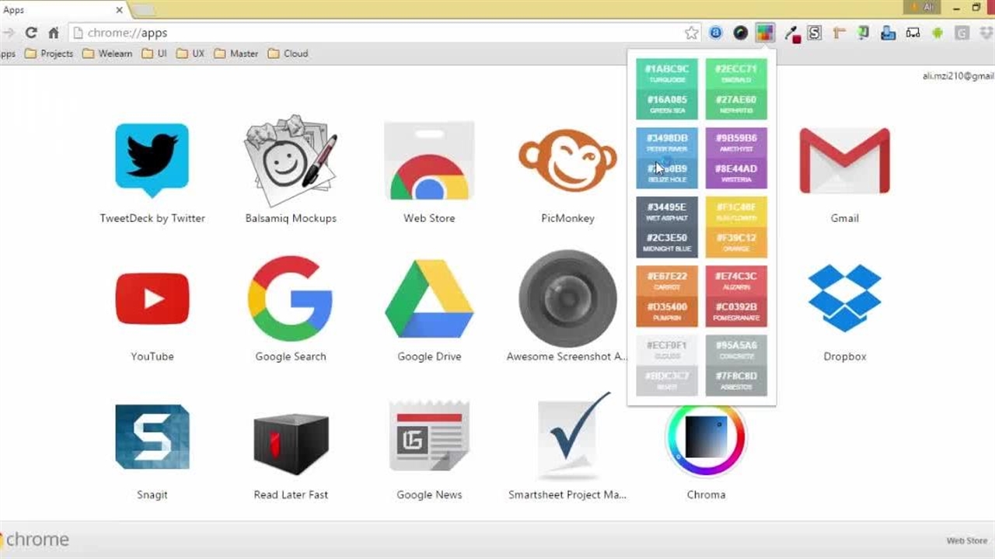Click the blue circular 'a' extension icon
Viewport: 995px width, 559px height.
point(716,33)
